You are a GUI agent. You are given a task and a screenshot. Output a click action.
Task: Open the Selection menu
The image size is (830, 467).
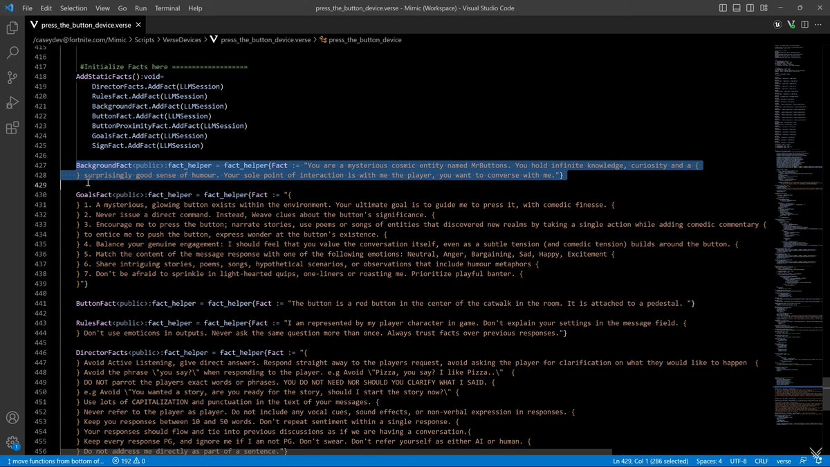[x=73, y=8]
